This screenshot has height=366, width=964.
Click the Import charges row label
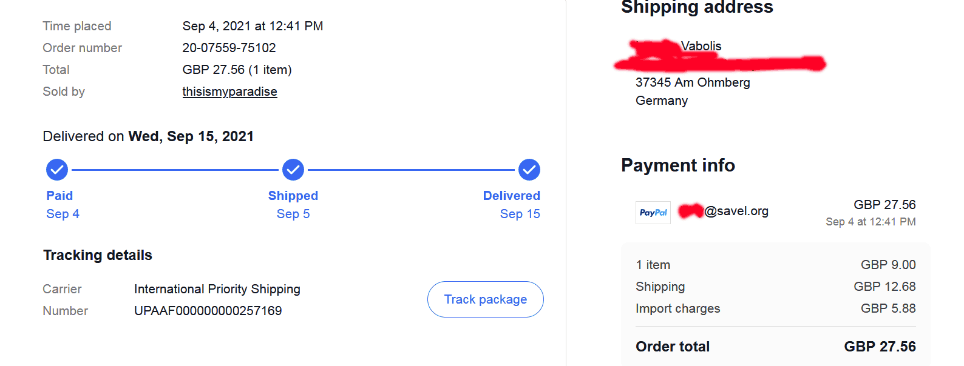tap(677, 308)
